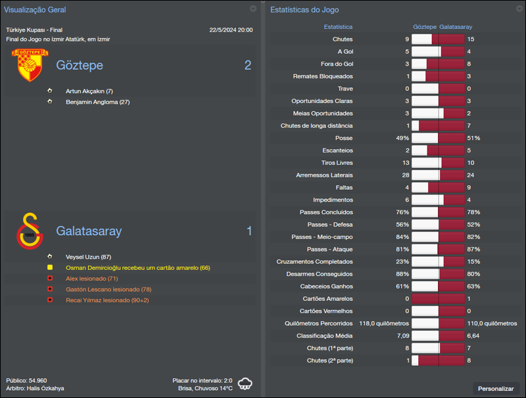Screen dimensions: 526x398
Task: Click injury icon beside Gastón Lescano
Action: (49, 289)
